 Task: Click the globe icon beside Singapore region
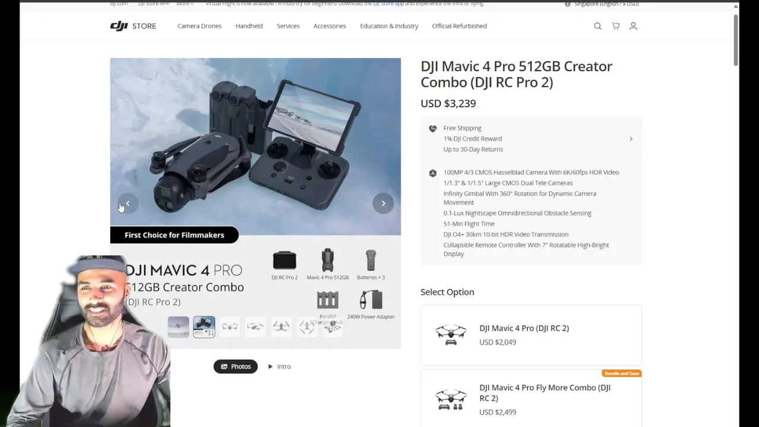tap(567, 4)
